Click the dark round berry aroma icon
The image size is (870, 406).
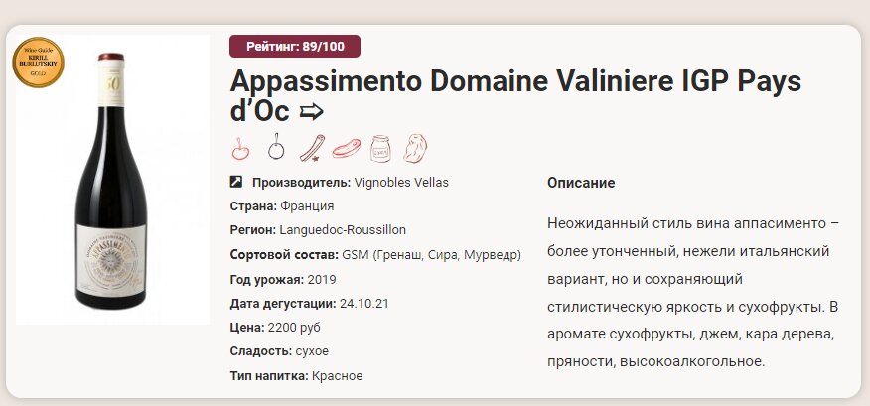point(276,148)
